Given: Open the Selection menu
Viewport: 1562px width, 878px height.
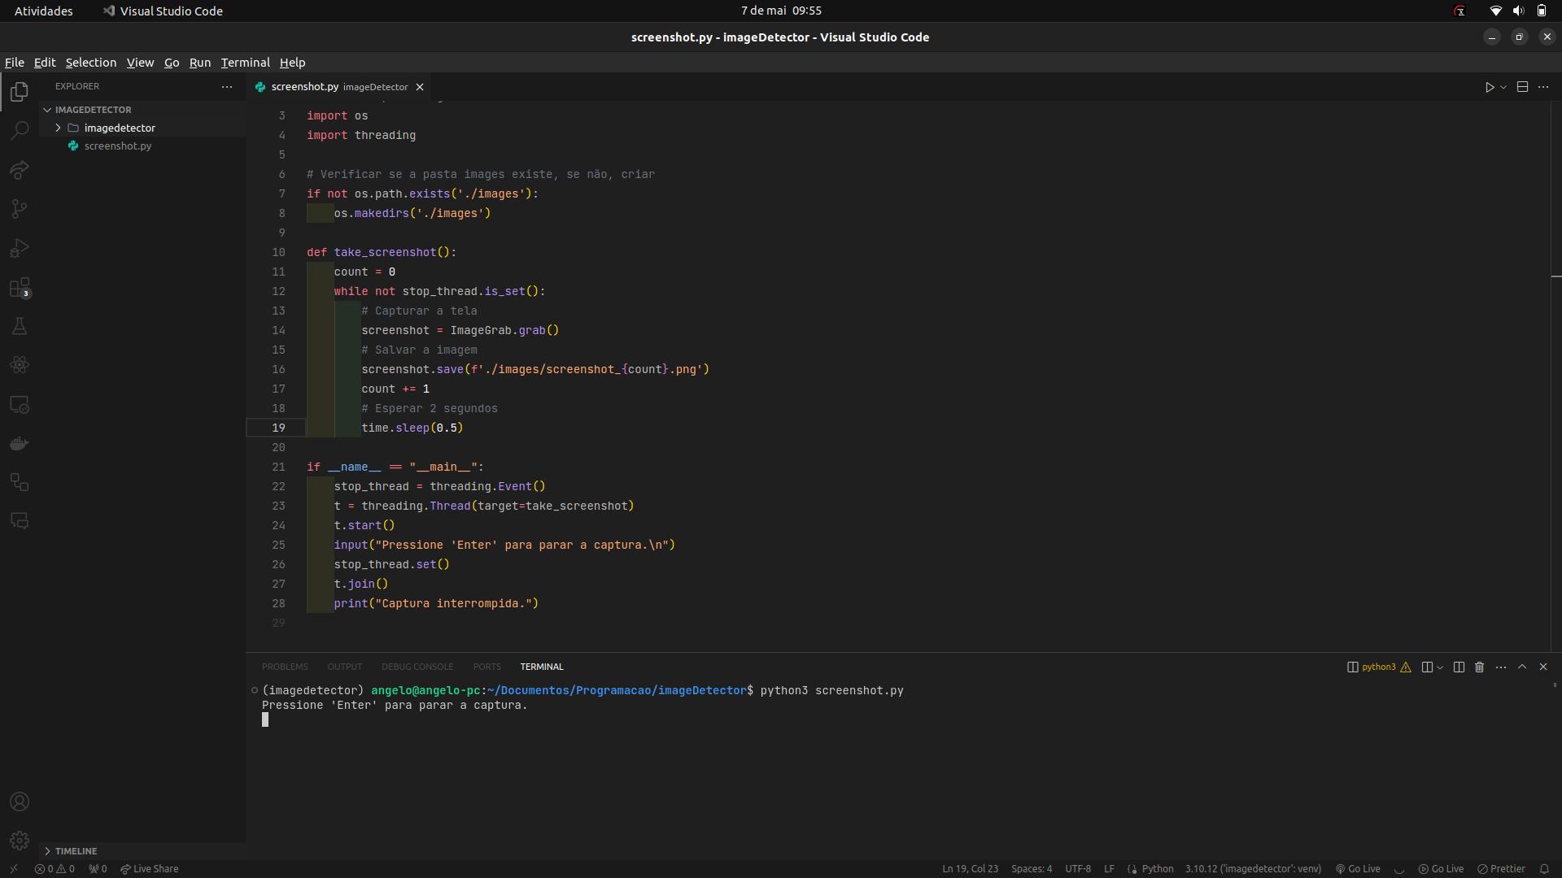Looking at the screenshot, I should 91,63.
